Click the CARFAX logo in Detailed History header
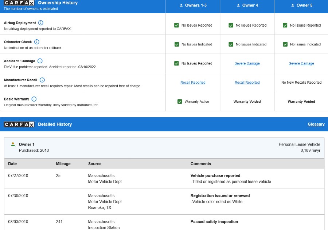This screenshot has width=328, height=230. click(19, 124)
